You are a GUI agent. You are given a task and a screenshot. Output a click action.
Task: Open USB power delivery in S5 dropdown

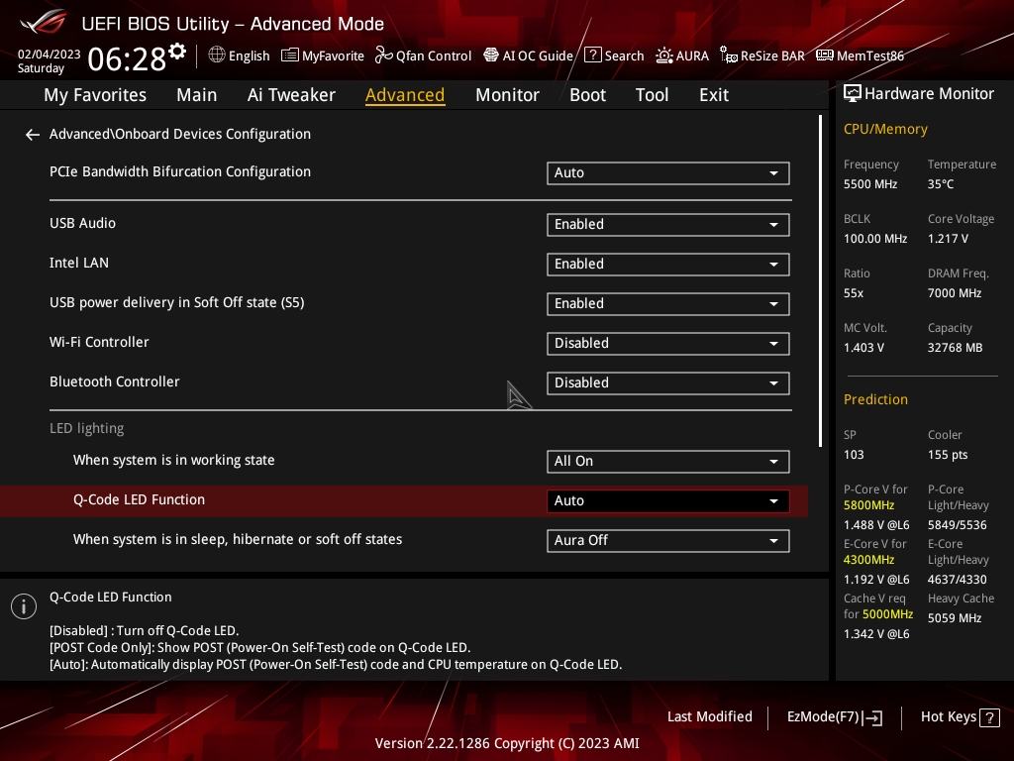pyautogui.click(x=668, y=304)
